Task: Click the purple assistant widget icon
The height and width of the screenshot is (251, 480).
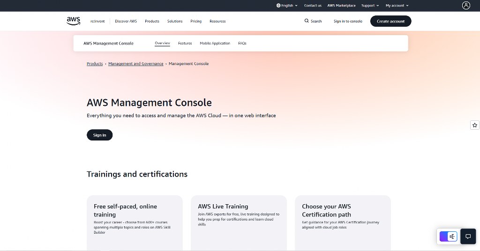Action: coord(448,236)
